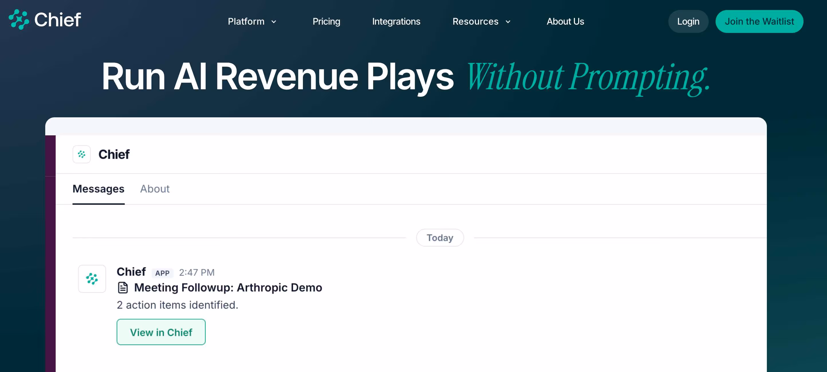The image size is (827, 372).
Task: Click the Chief avatar beside the message
Action: [x=92, y=279]
